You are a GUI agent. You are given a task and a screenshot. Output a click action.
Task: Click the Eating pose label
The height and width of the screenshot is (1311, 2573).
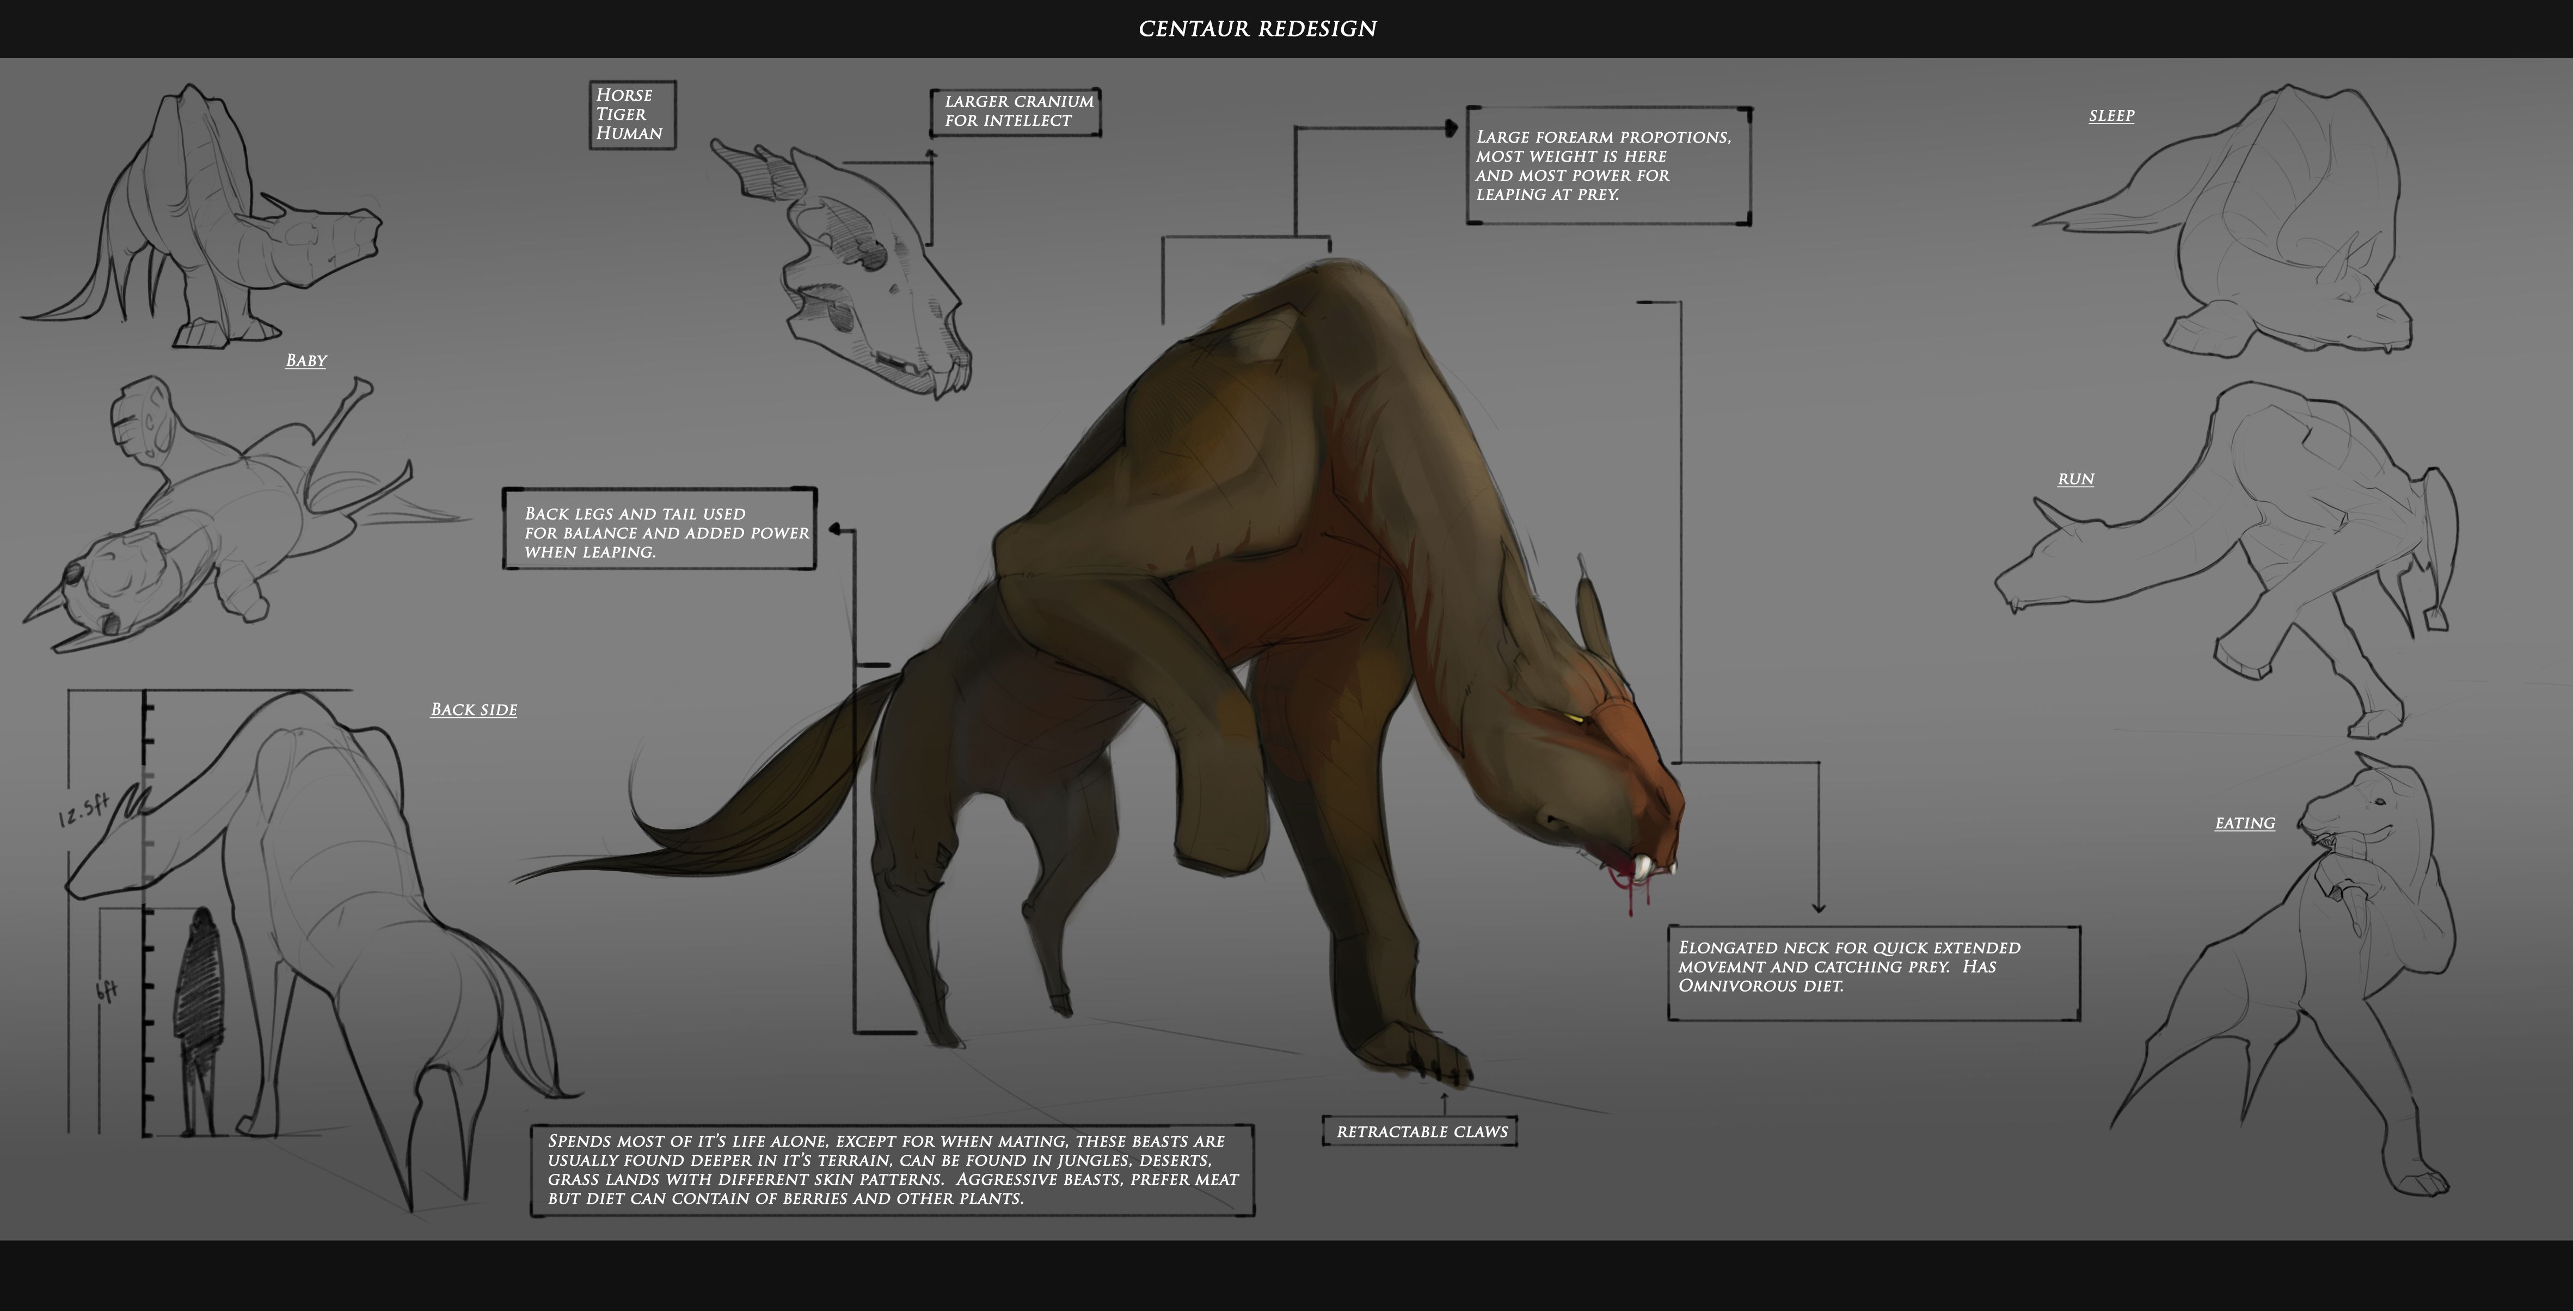point(2244,824)
